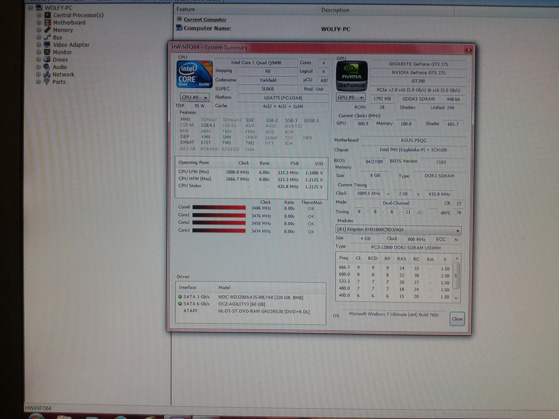
Task: Close the System Summary with Close button
Action: [x=457, y=318]
